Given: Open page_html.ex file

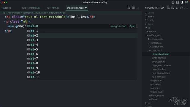Looking at the screenshot, I should coord(159,69).
